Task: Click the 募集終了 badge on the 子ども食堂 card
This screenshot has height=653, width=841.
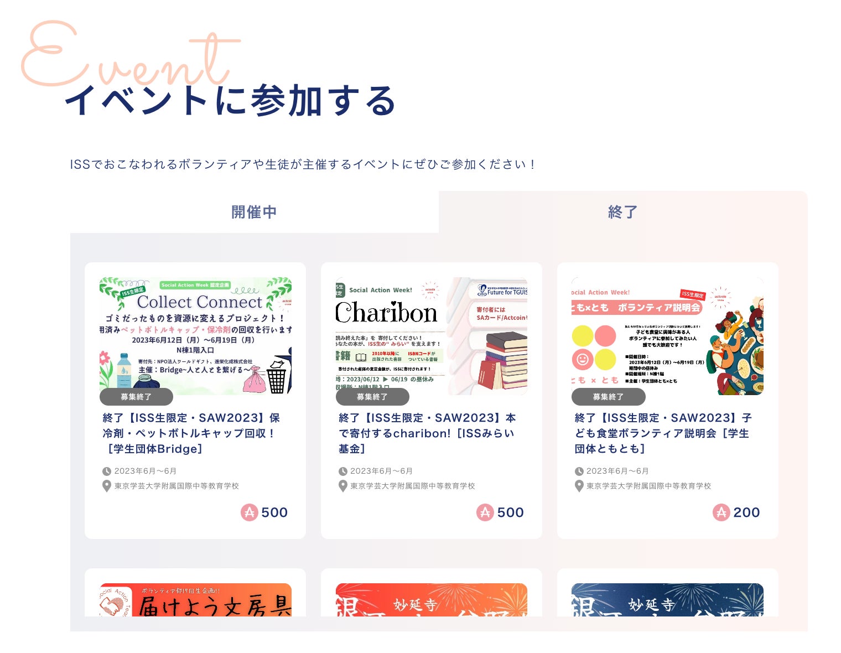Action: (608, 397)
